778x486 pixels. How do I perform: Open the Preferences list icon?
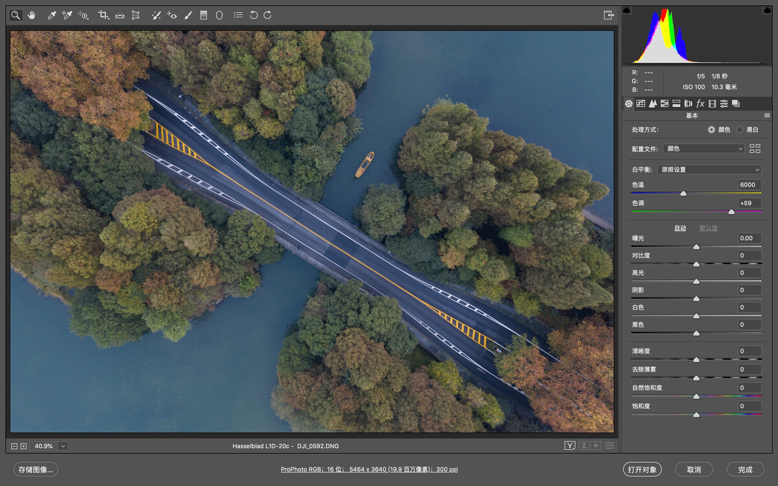click(x=238, y=14)
